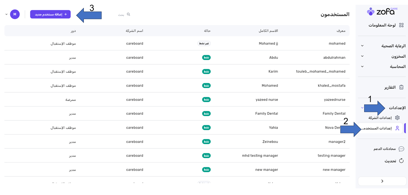Click the purple M profile avatar
408x195 pixels.
pos(15,14)
